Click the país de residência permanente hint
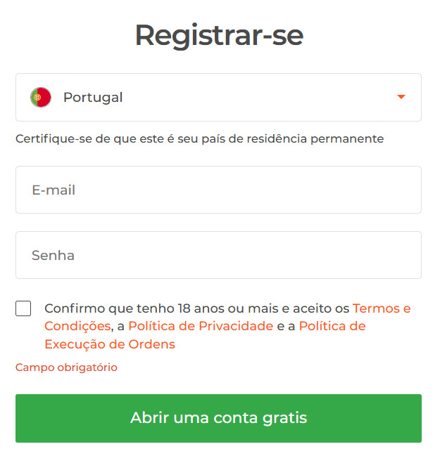 (200, 138)
